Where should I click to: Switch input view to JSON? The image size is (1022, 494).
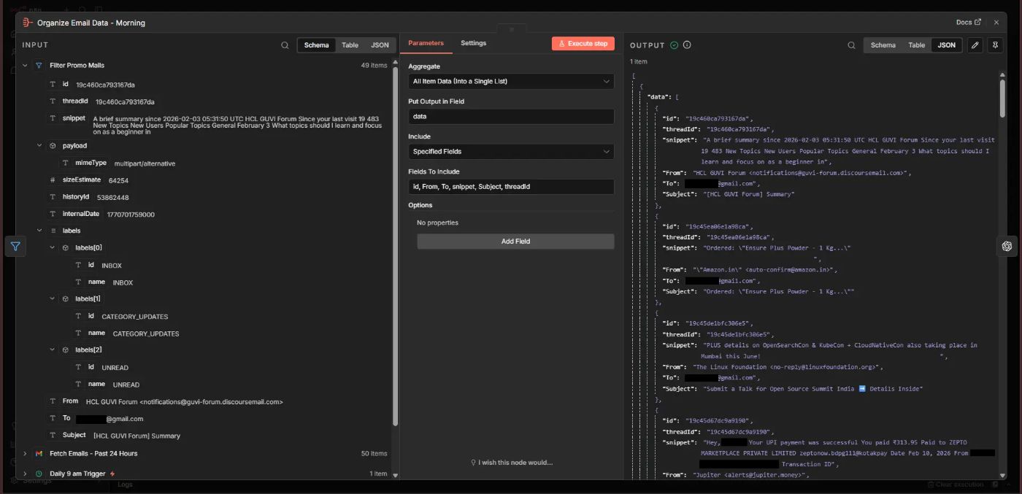[380, 45]
